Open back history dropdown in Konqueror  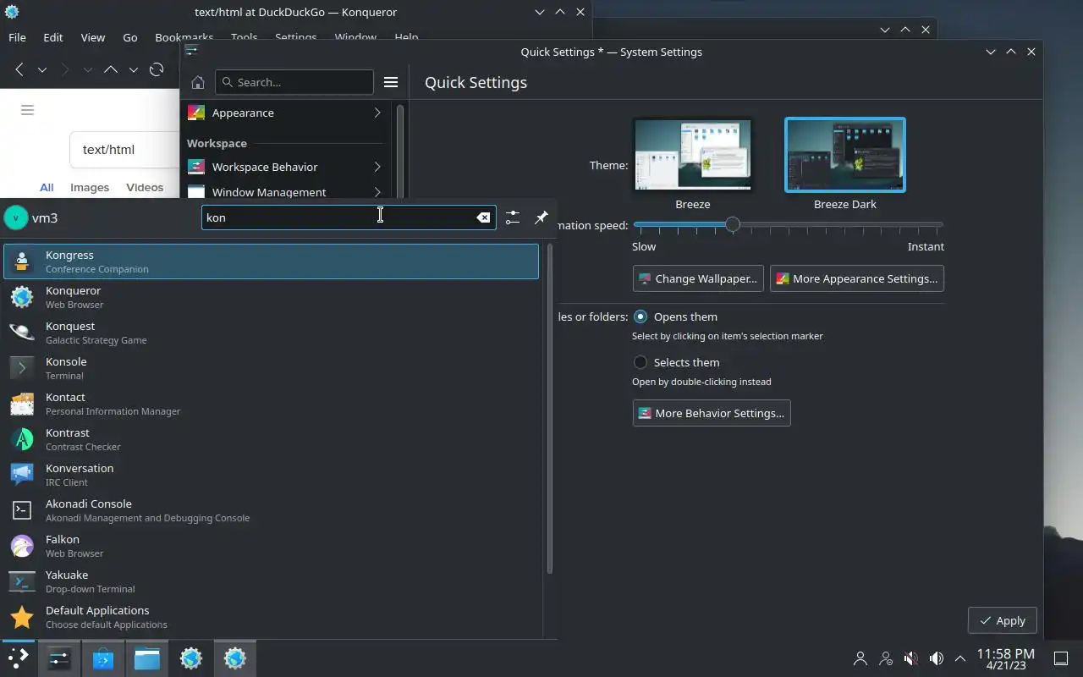[42, 69]
